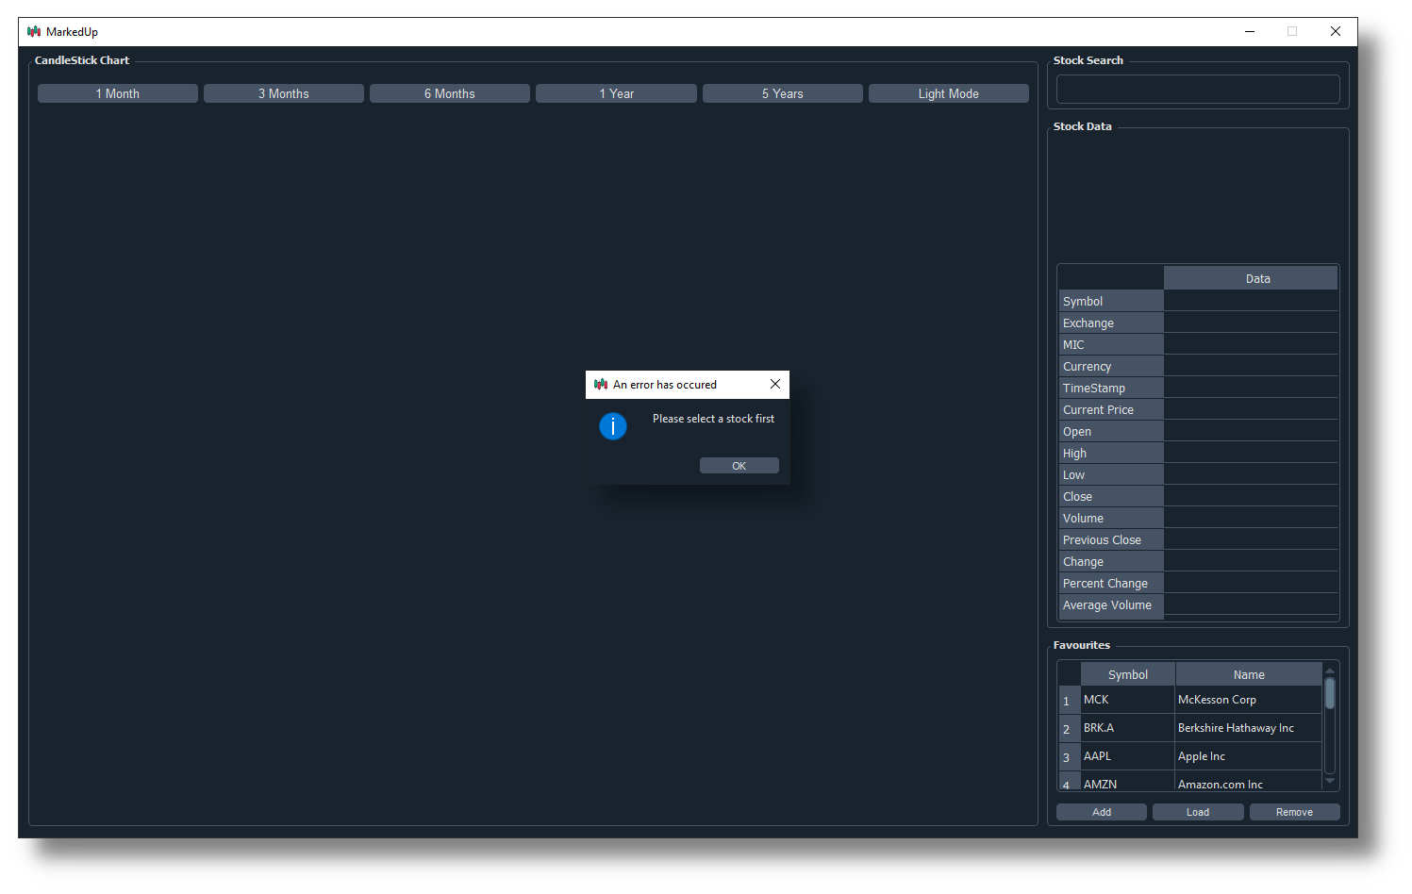The height and width of the screenshot is (894, 1412).
Task: Click the Favourites scrollbar thumb
Action: coord(1330,693)
